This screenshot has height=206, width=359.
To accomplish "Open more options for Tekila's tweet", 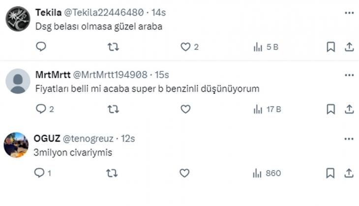I will click(349, 11).
